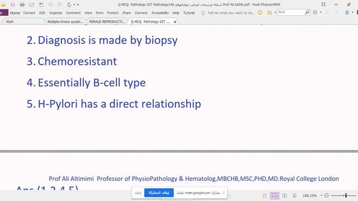This screenshot has height=201, width=358.
Task: Select the hand/touch mode icon
Action: [x=69, y=4]
